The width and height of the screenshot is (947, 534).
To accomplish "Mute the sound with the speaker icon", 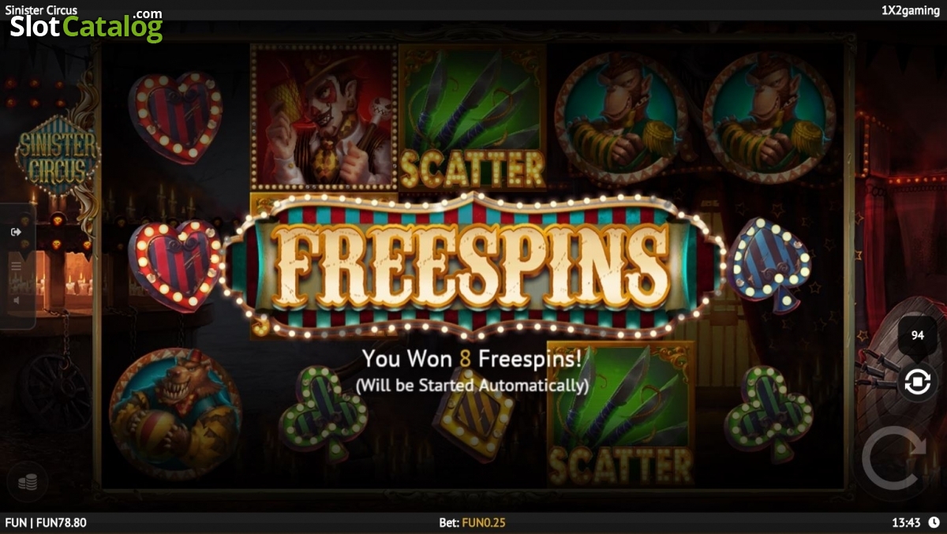I will pyautogui.click(x=16, y=300).
